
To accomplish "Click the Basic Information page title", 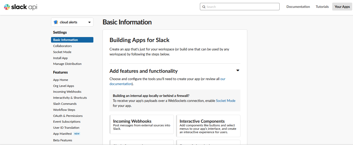I will [127, 22].
